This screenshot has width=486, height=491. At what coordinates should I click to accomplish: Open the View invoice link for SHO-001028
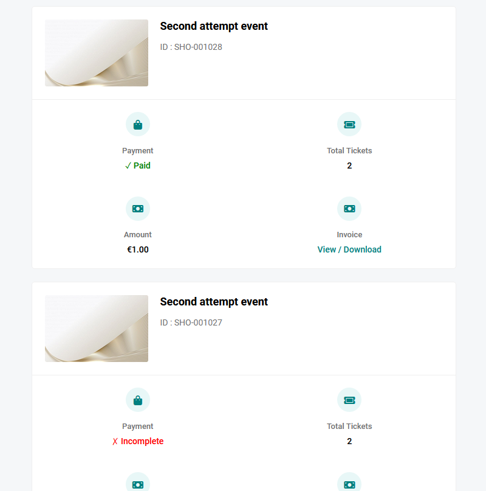[x=327, y=249]
